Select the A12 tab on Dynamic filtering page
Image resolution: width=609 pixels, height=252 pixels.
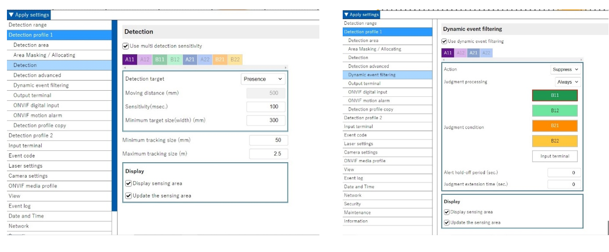pyautogui.click(x=461, y=53)
